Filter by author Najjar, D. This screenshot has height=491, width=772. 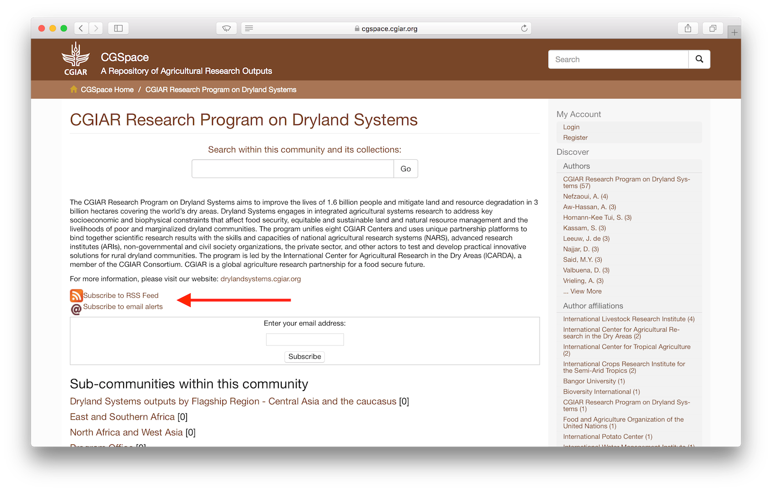click(x=581, y=249)
